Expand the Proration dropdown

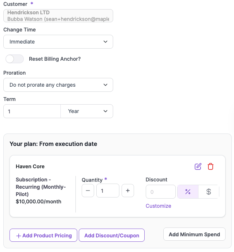58,85
